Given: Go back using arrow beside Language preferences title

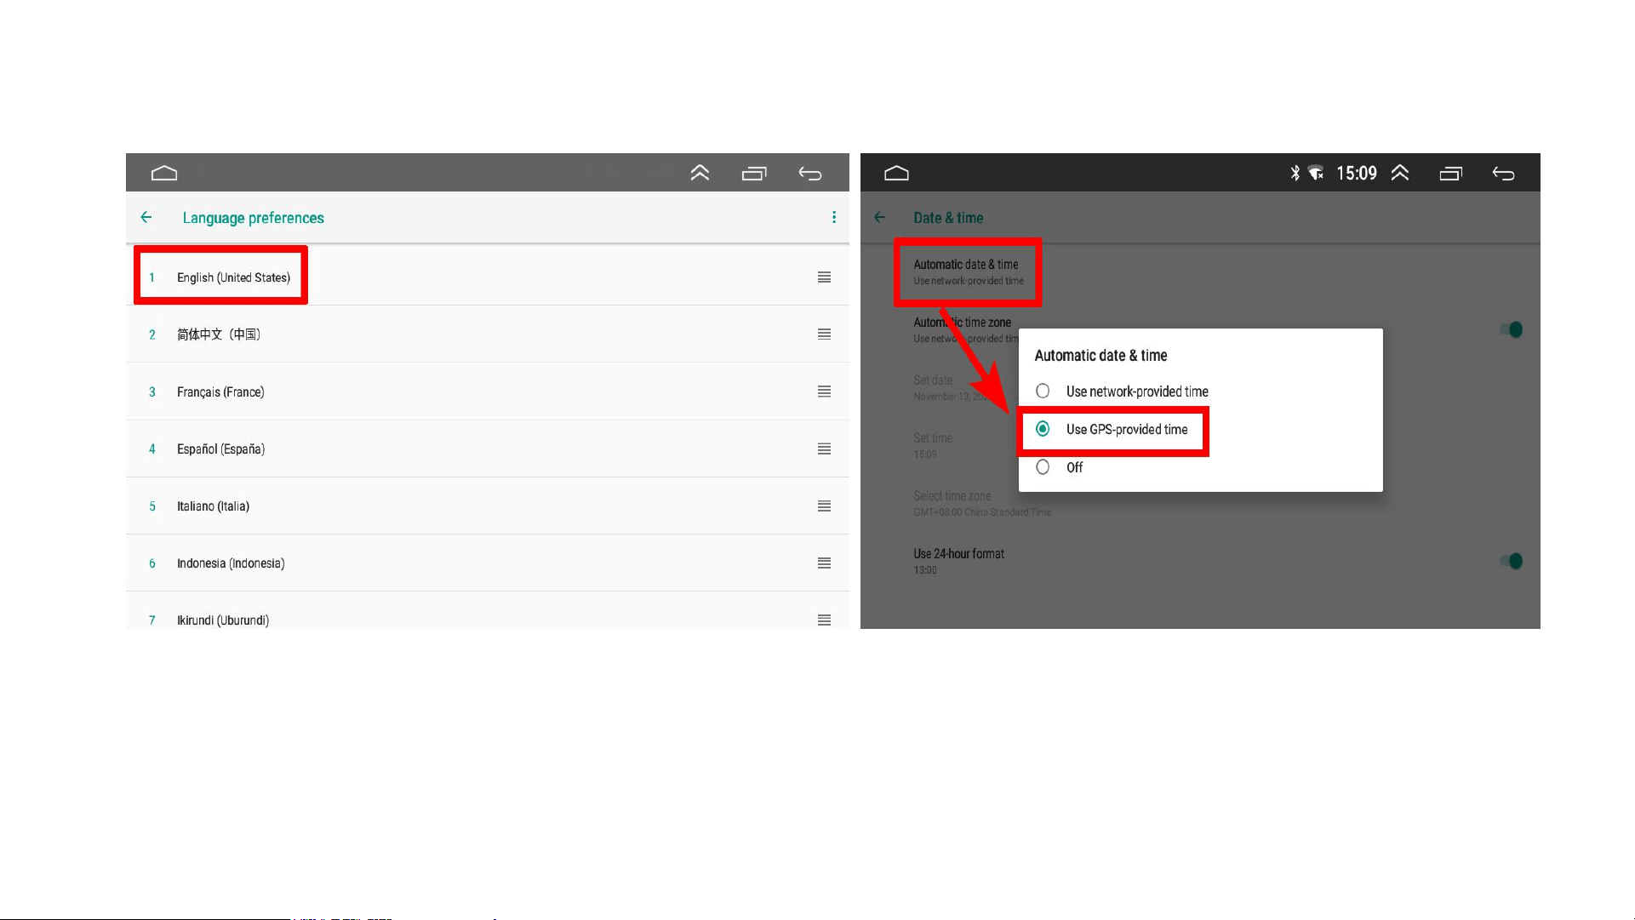Looking at the screenshot, I should (146, 218).
